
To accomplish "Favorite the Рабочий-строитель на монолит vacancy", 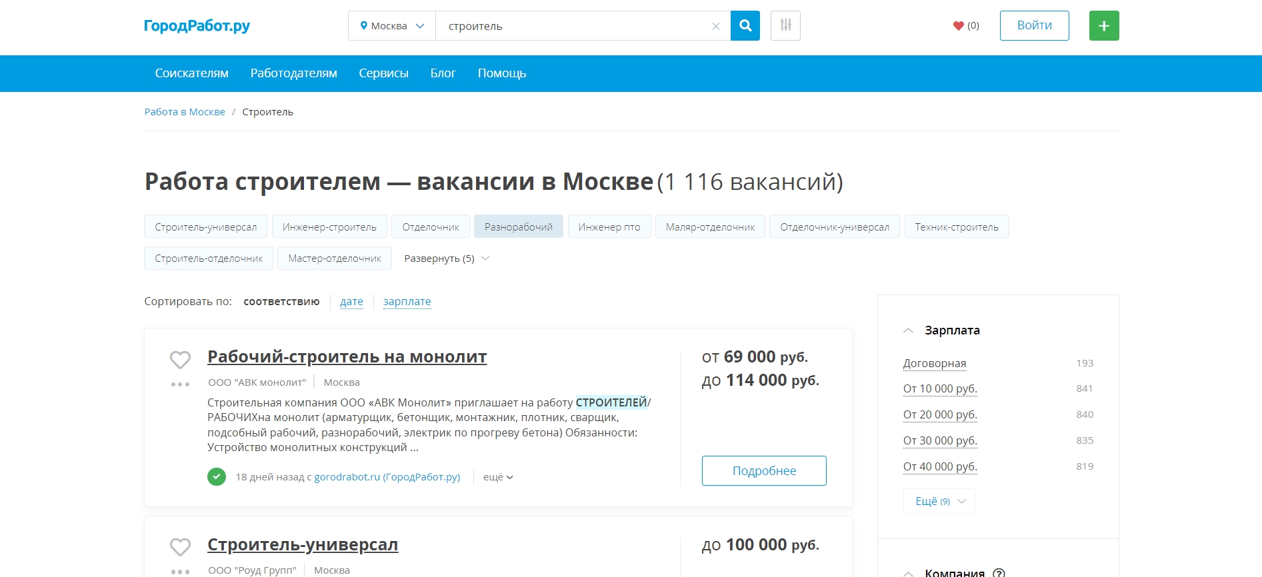I will 180,360.
